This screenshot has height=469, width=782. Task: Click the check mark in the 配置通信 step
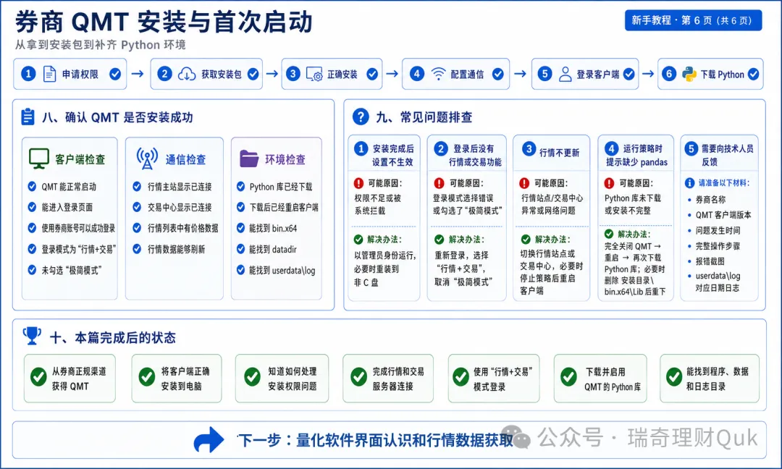[x=497, y=75]
